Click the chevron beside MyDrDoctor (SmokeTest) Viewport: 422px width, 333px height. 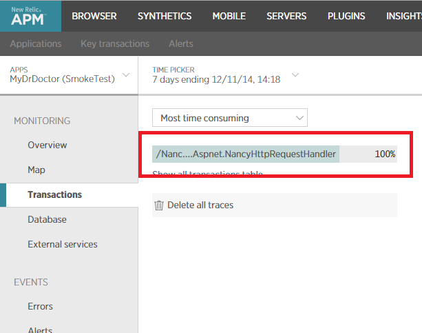(126, 74)
